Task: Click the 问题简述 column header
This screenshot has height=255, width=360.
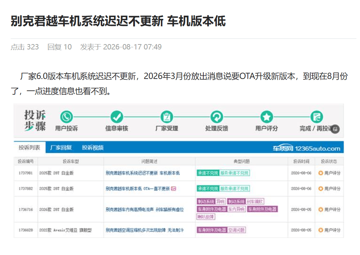Action: [x=150, y=161]
